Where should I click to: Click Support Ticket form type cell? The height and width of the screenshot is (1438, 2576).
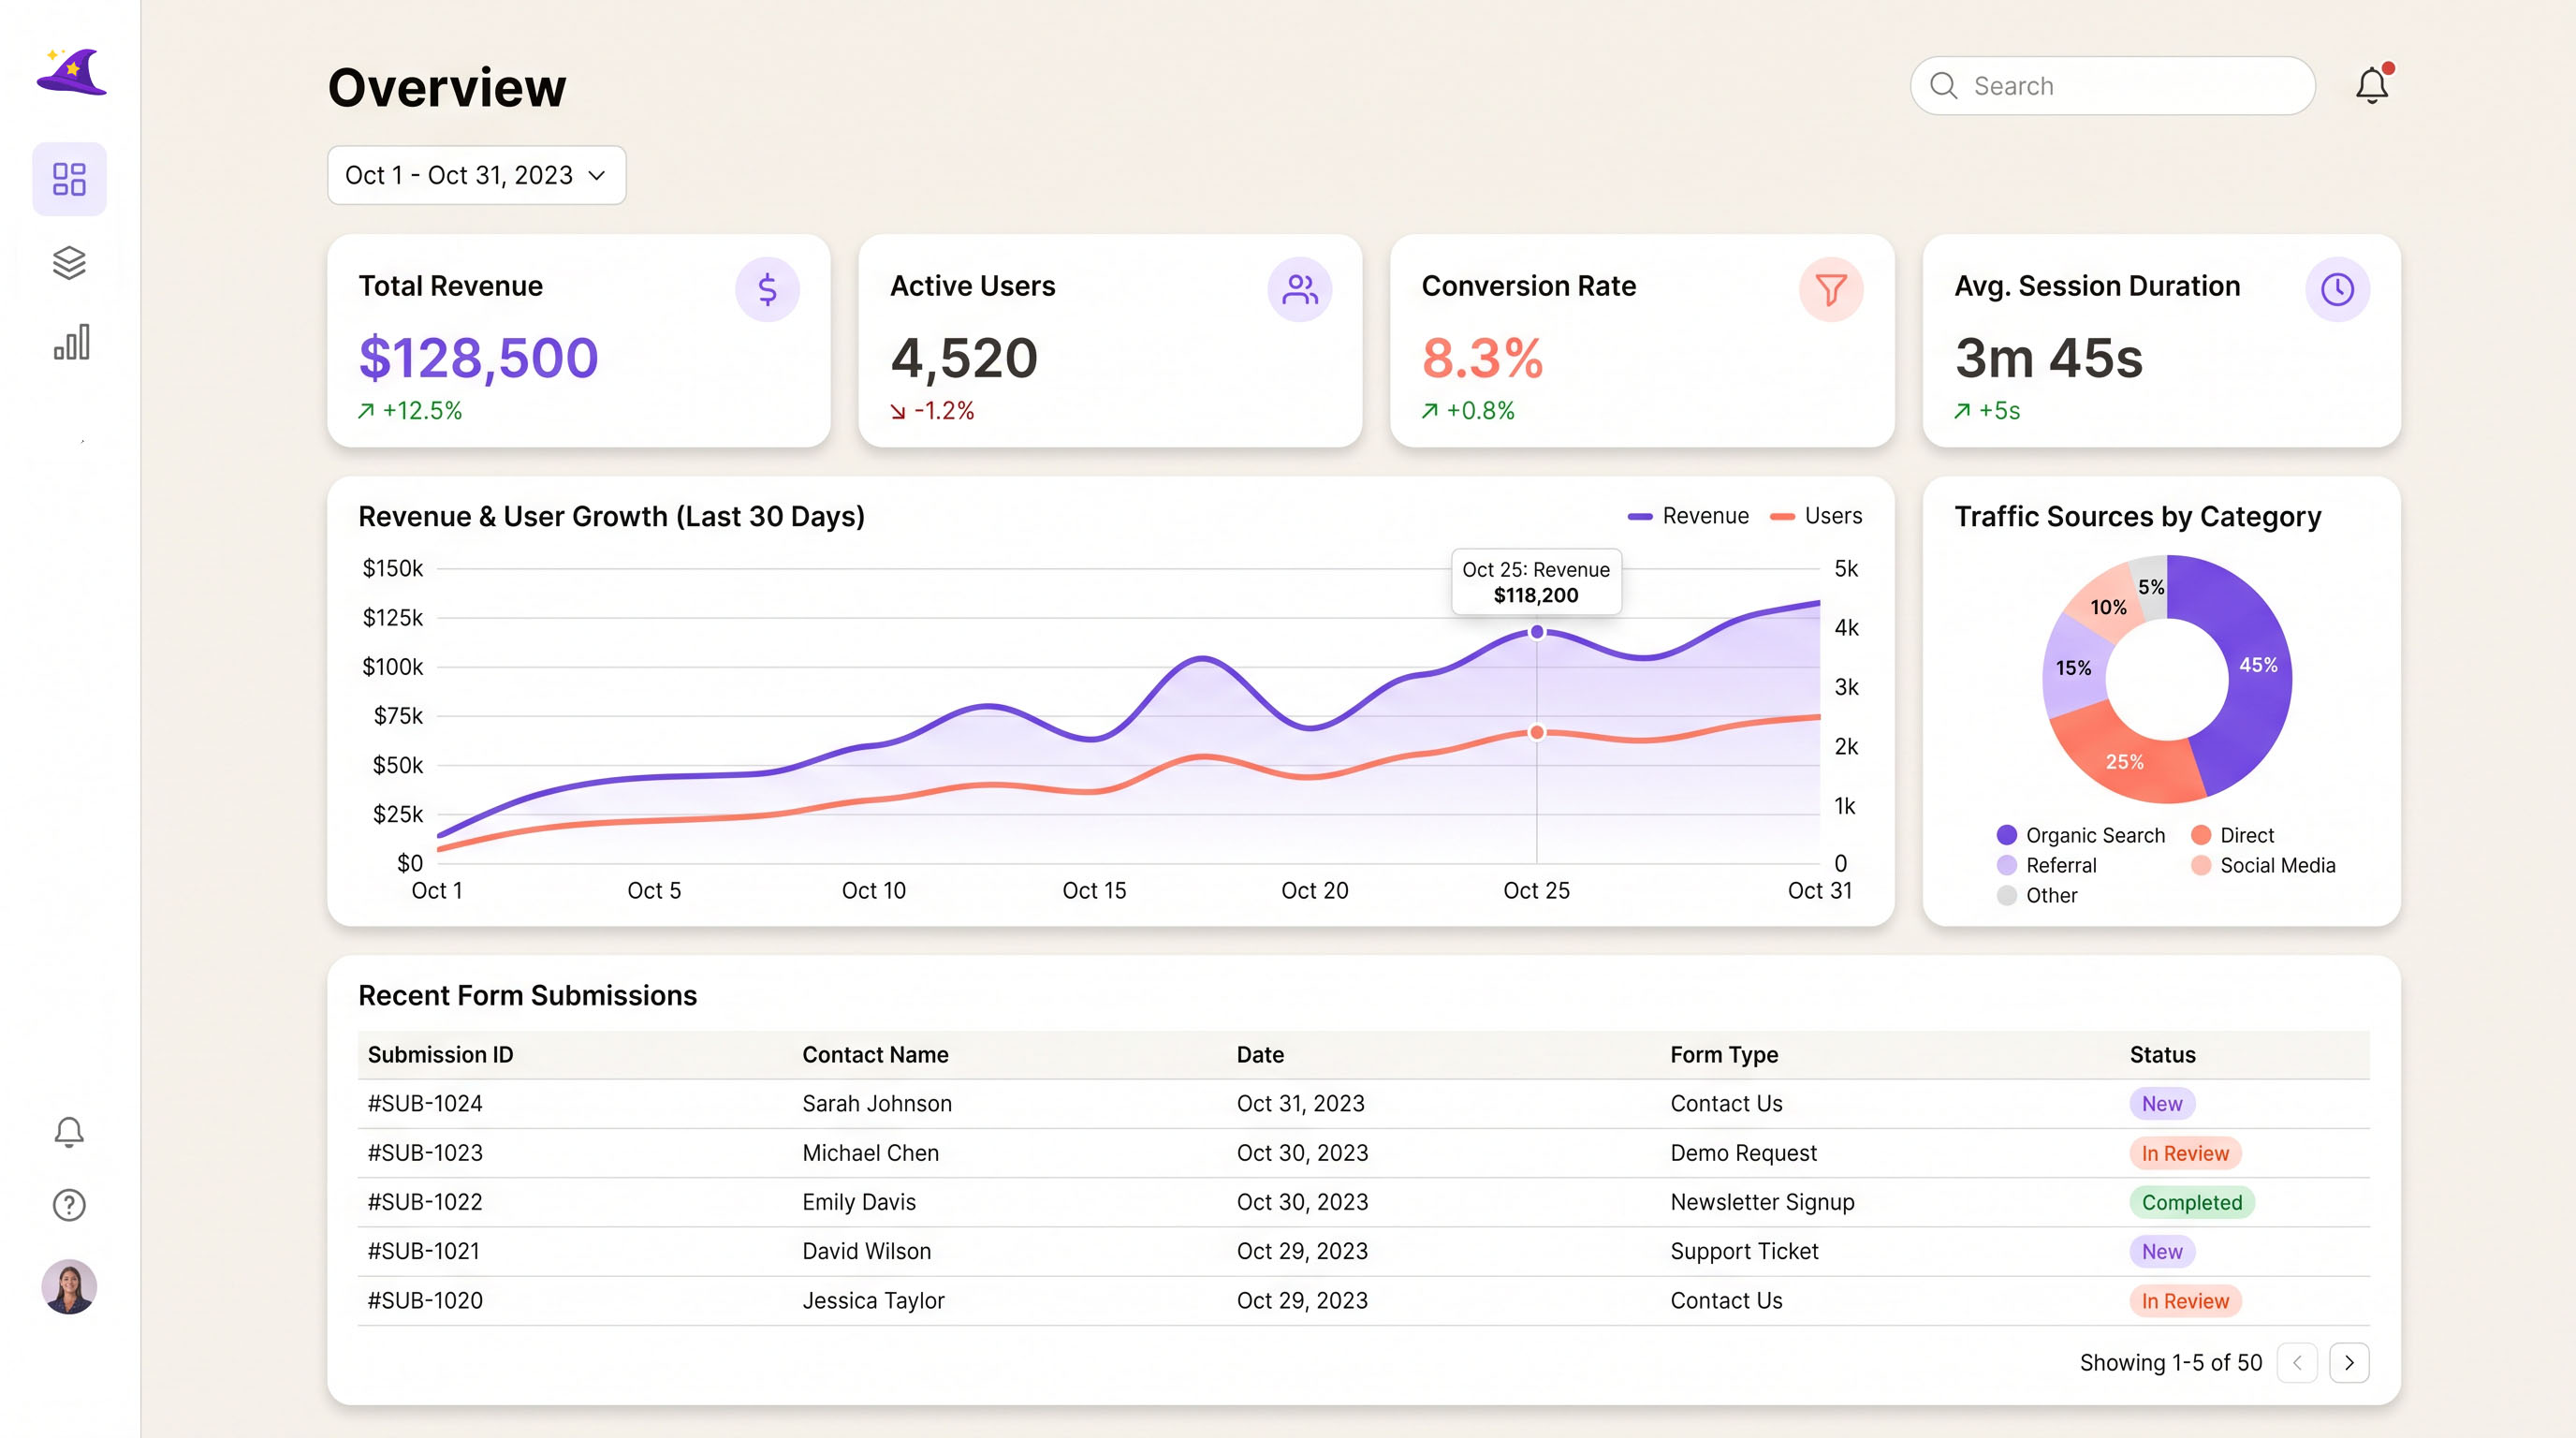[x=1744, y=1250]
